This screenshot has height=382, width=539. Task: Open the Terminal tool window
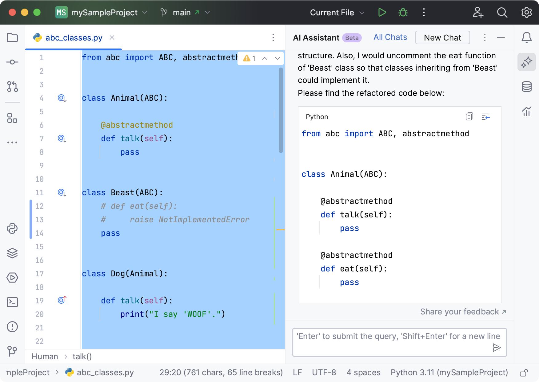12,302
